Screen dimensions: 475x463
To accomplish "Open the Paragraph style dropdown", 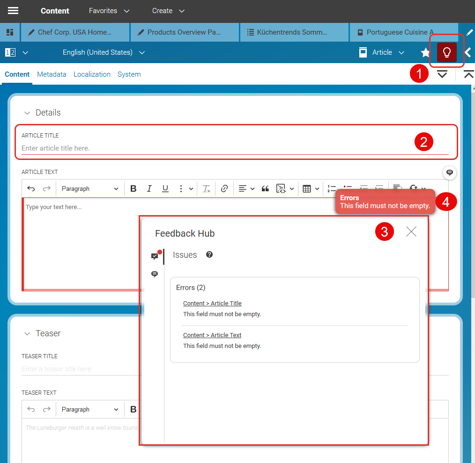I will (x=89, y=188).
